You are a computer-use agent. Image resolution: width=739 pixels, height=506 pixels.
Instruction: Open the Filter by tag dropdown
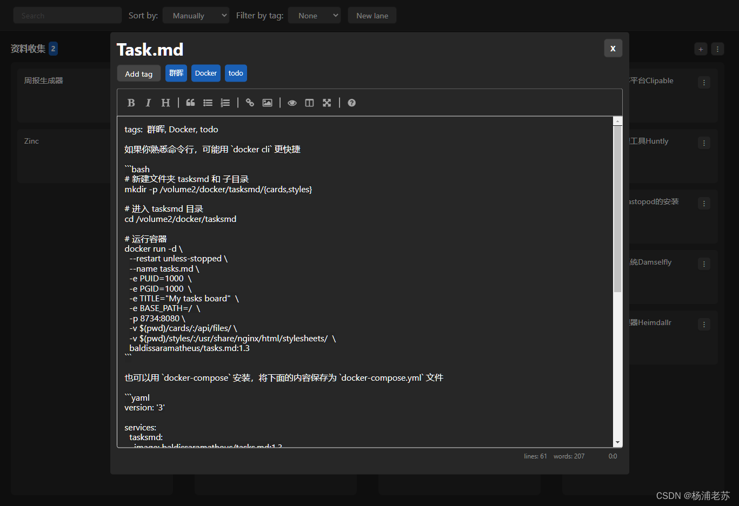[314, 15]
